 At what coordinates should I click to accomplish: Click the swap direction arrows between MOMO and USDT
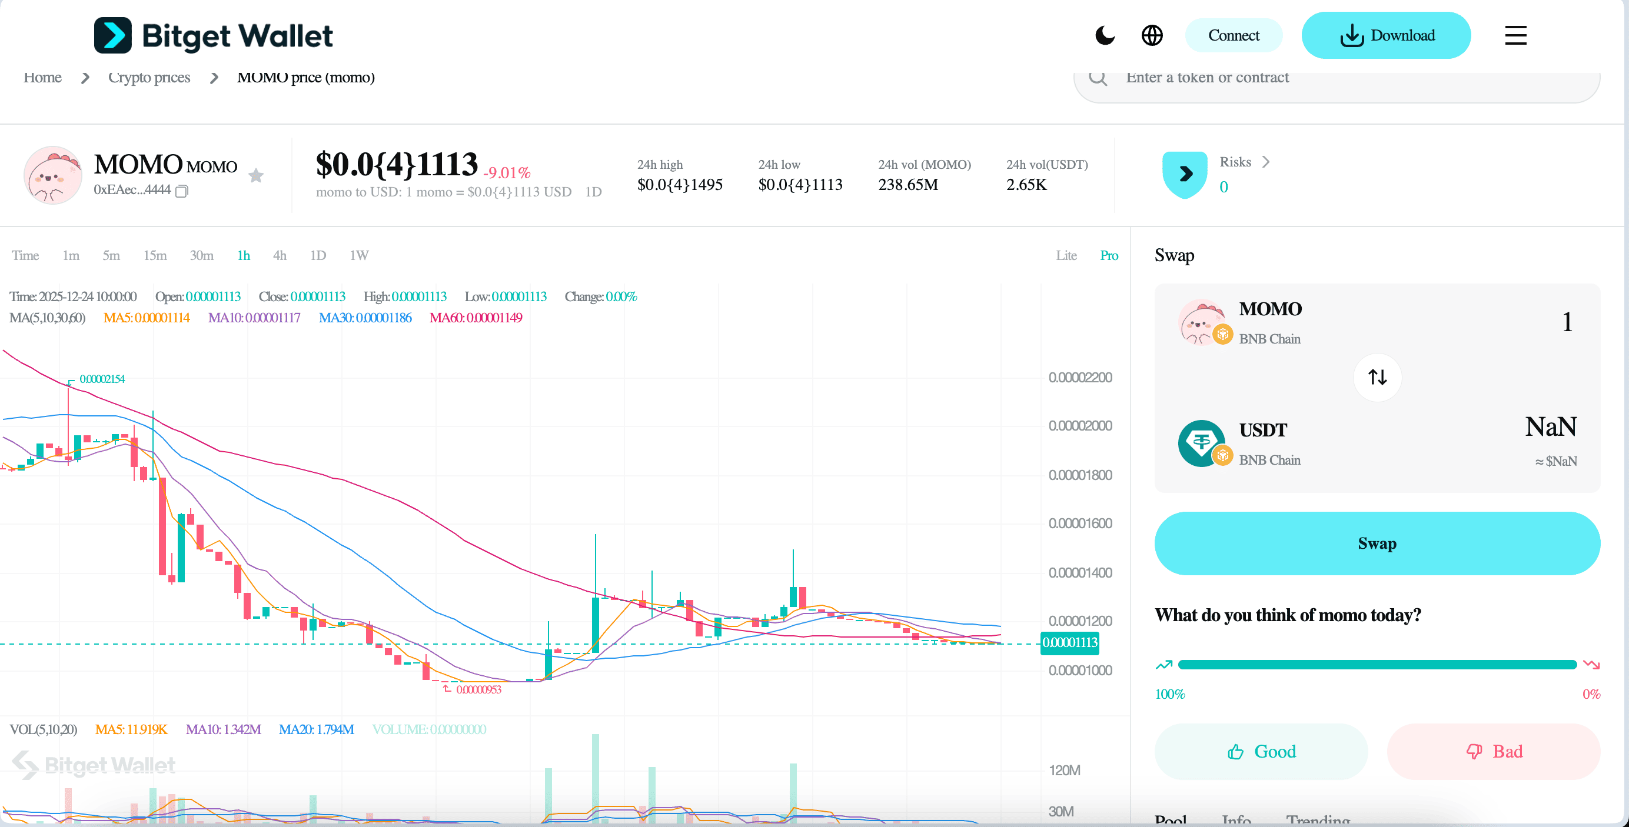(x=1377, y=377)
